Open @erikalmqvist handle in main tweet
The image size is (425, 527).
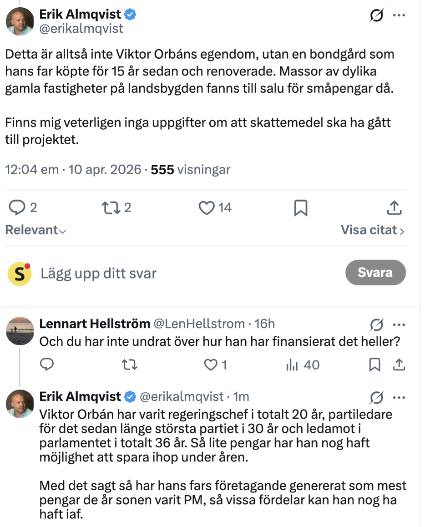point(82,29)
